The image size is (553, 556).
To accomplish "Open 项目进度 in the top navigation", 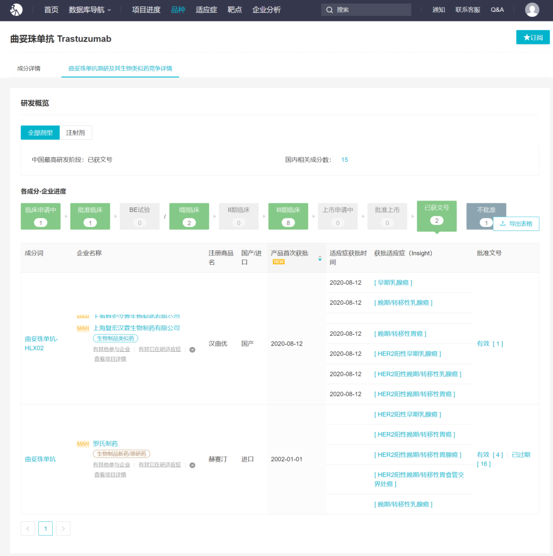I will [146, 10].
